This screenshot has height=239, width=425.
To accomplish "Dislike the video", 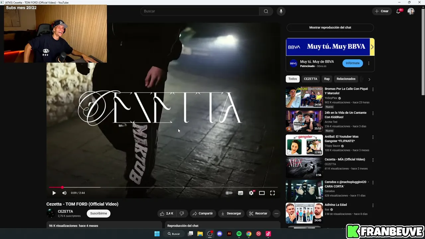I will point(182,213).
